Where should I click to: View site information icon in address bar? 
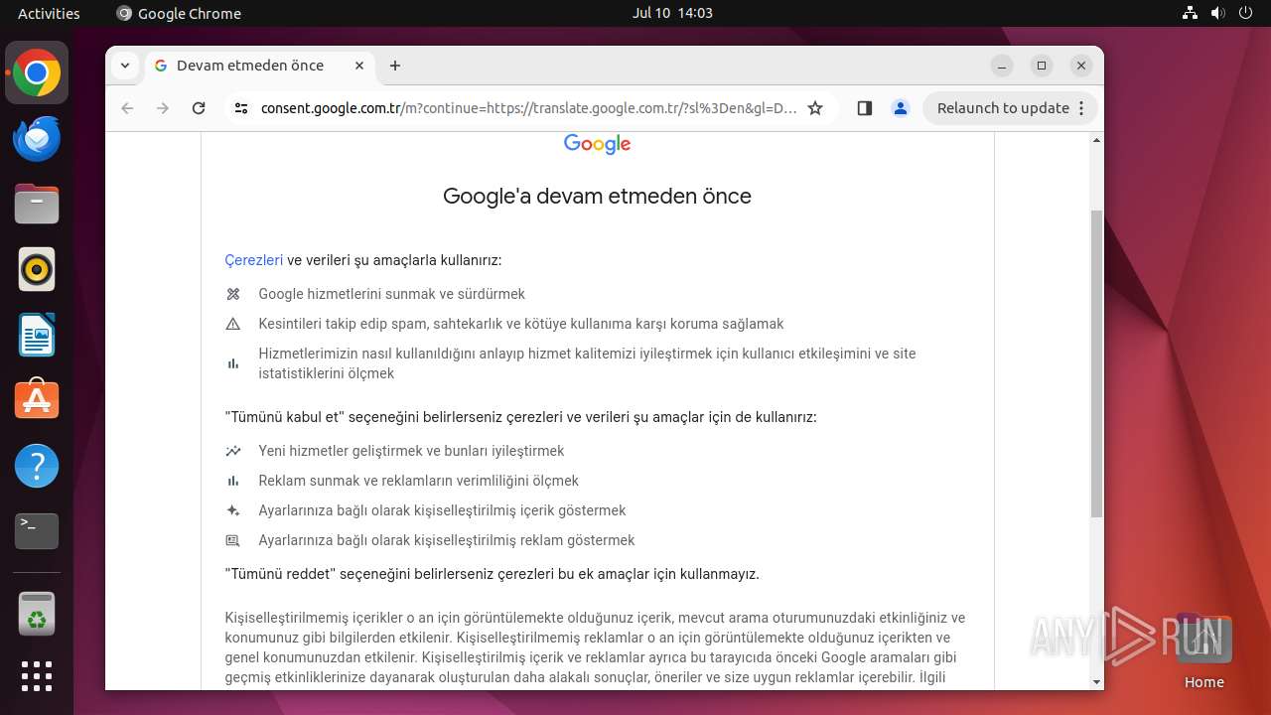tap(240, 108)
